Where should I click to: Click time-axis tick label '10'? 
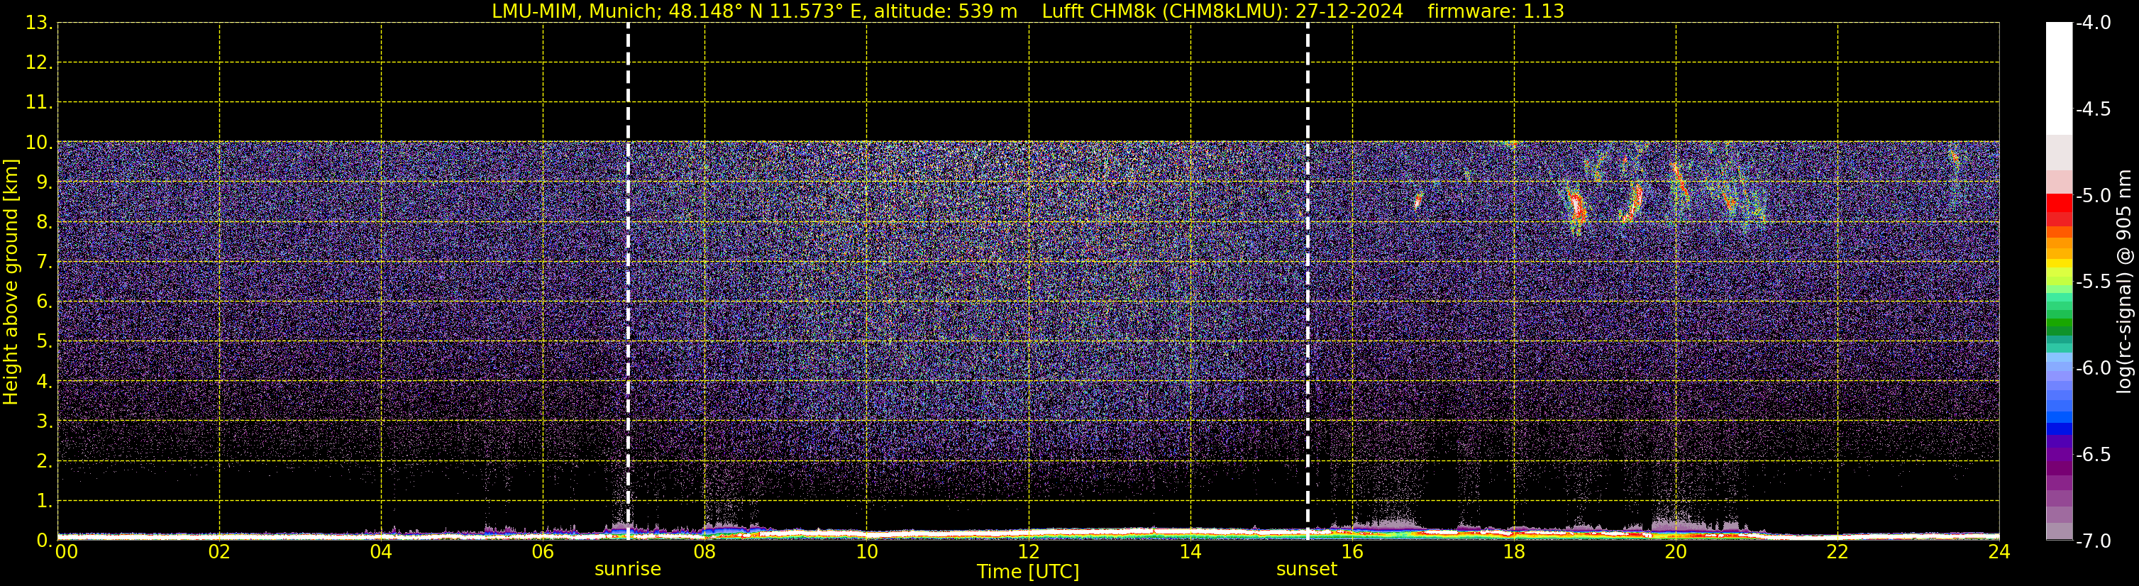pos(866,552)
